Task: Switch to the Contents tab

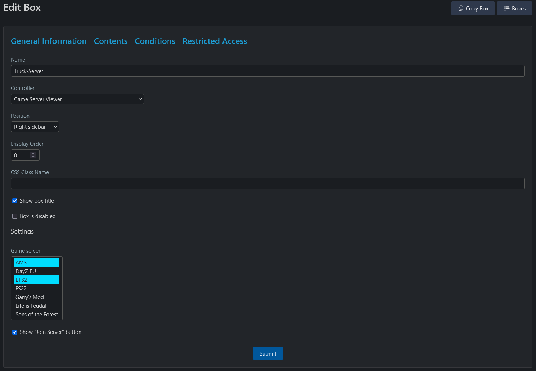Action: [111, 41]
